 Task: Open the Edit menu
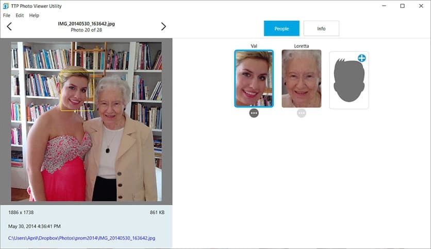[20, 15]
